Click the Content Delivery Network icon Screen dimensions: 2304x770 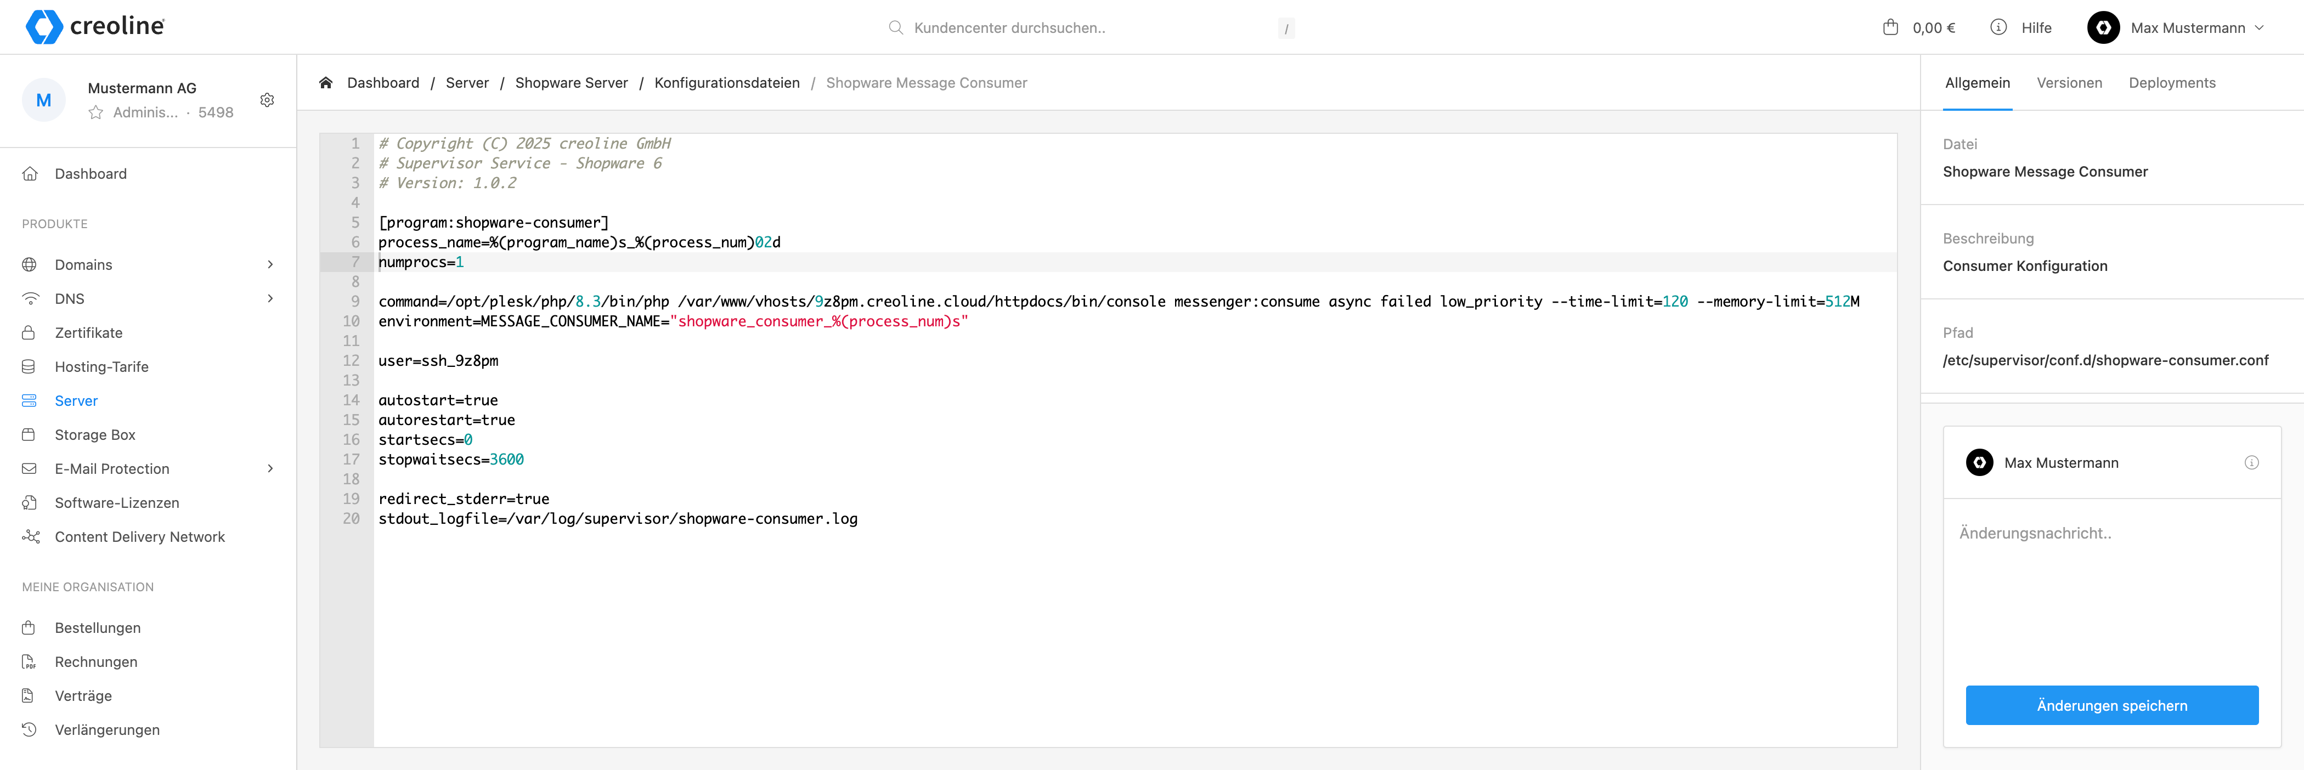[30, 536]
